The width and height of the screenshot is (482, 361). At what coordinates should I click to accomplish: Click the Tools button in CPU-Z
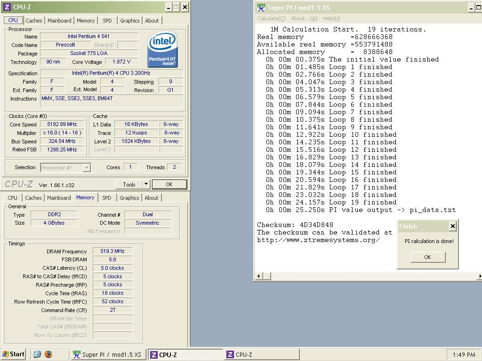tap(129, 184)
